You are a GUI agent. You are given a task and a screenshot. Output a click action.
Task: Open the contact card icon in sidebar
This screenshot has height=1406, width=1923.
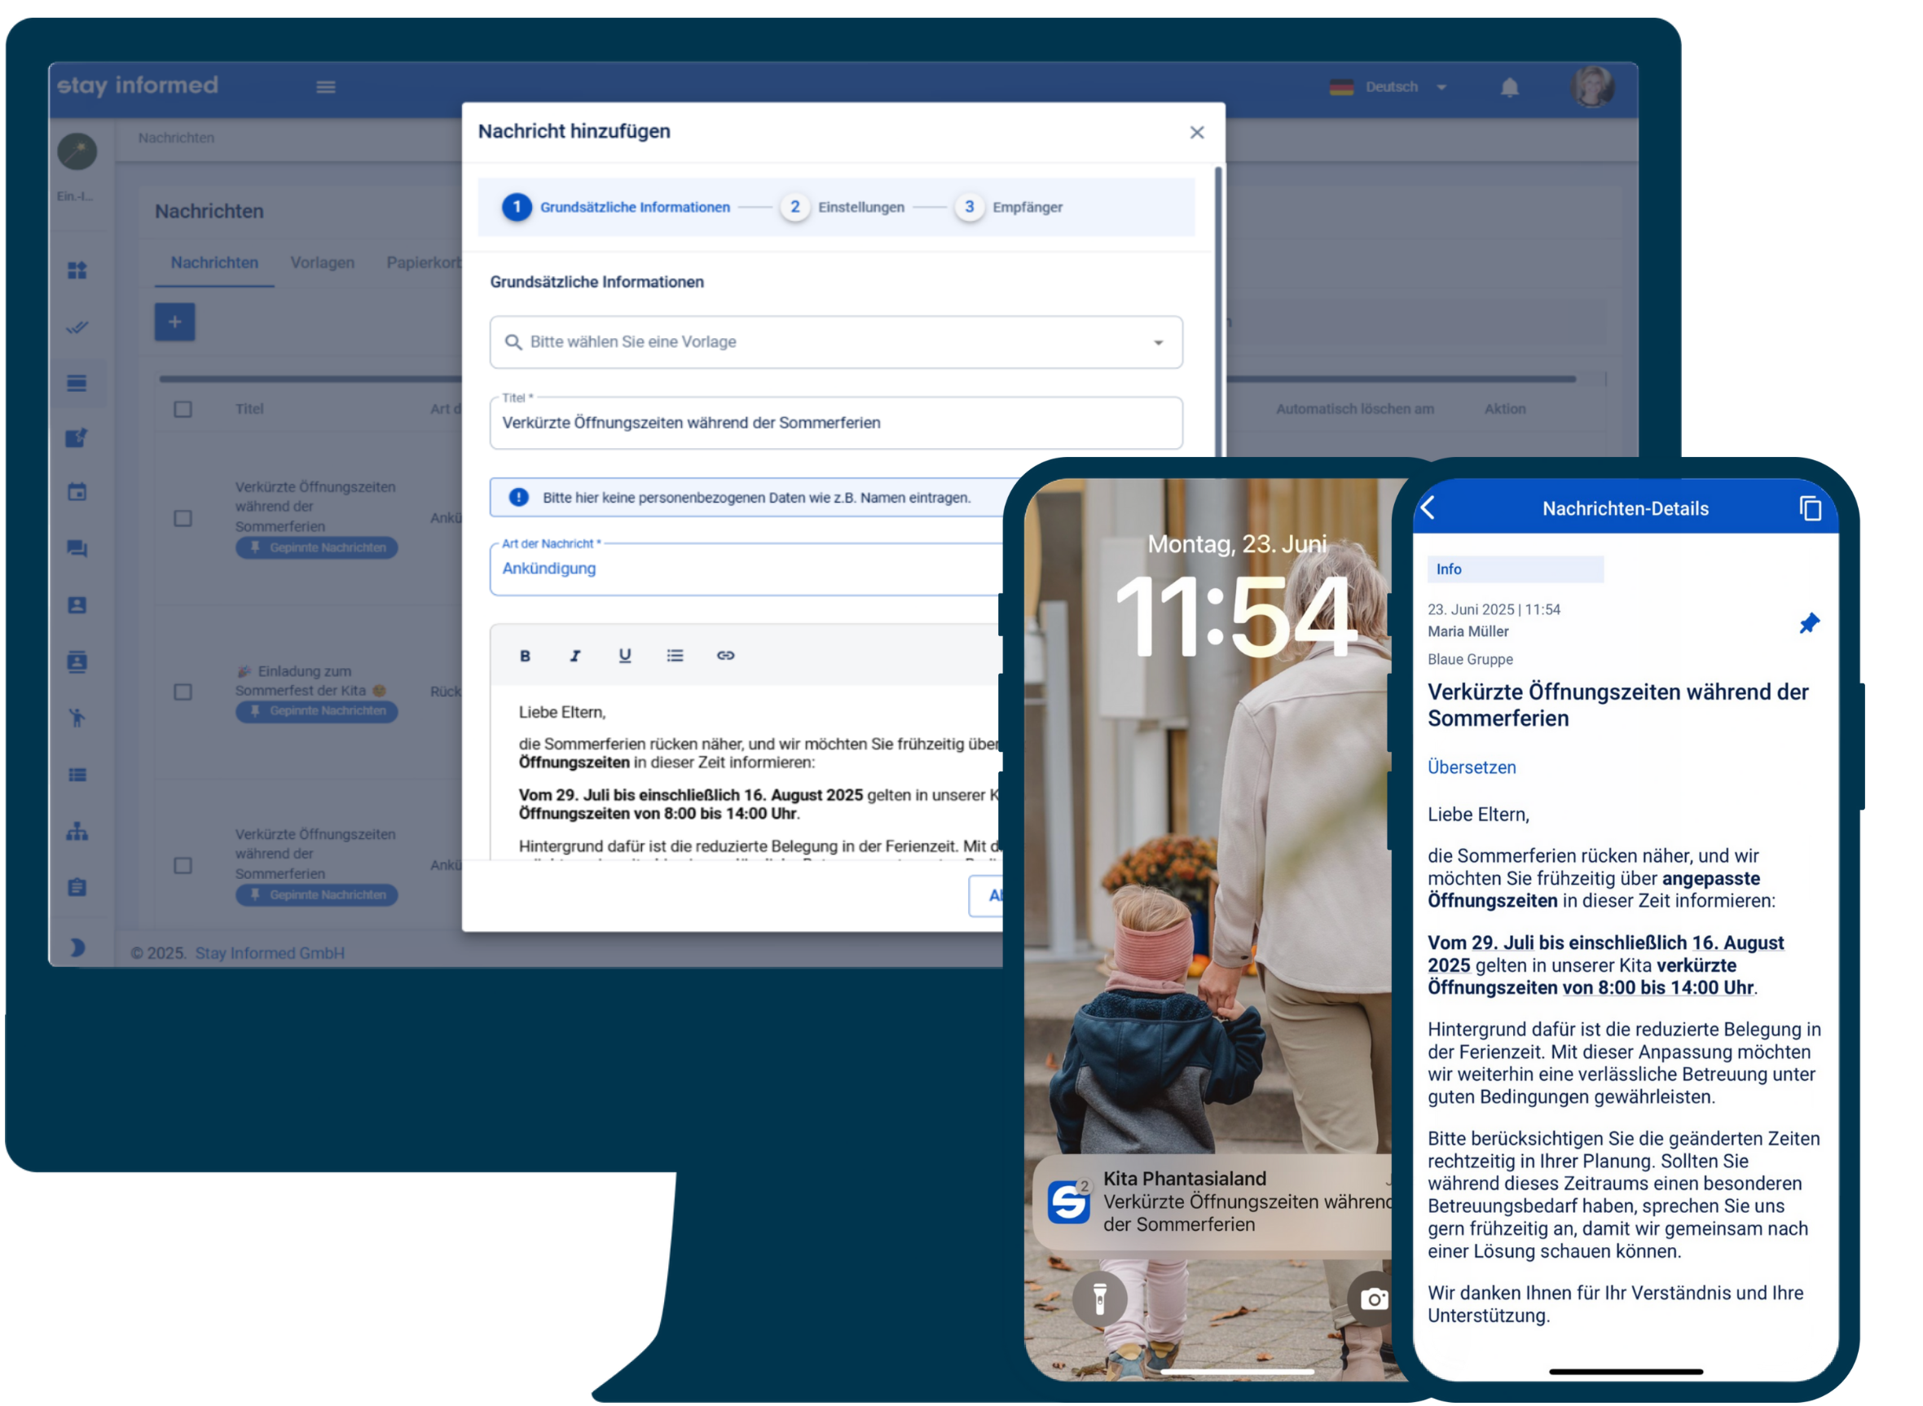77,605
